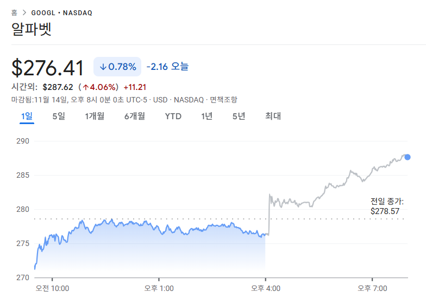426x304 pixels.
Task: Click the 오후 4:00 time axis label
Action: pyautogui.click(x=266, y=288)
